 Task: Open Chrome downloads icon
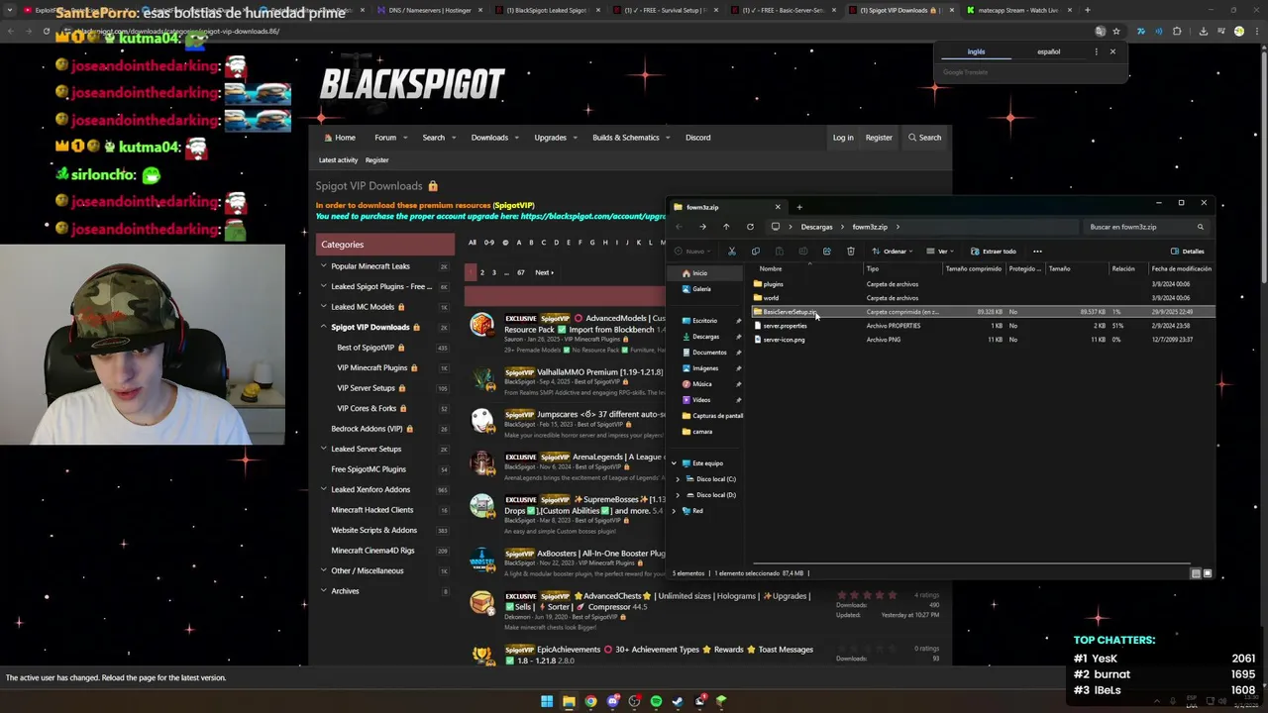click(x=1203, y=31)
